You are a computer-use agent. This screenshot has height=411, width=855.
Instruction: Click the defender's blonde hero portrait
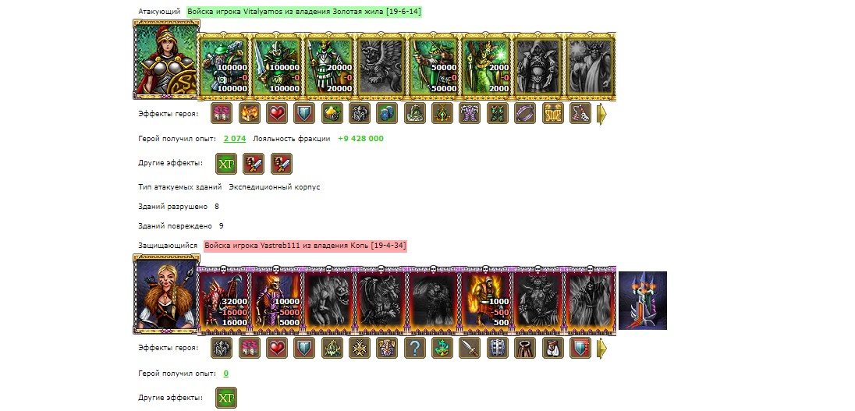pyautogui.click(x=165, y=294)
